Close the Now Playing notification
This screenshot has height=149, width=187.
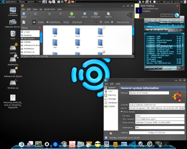click(x=177, y=6)
